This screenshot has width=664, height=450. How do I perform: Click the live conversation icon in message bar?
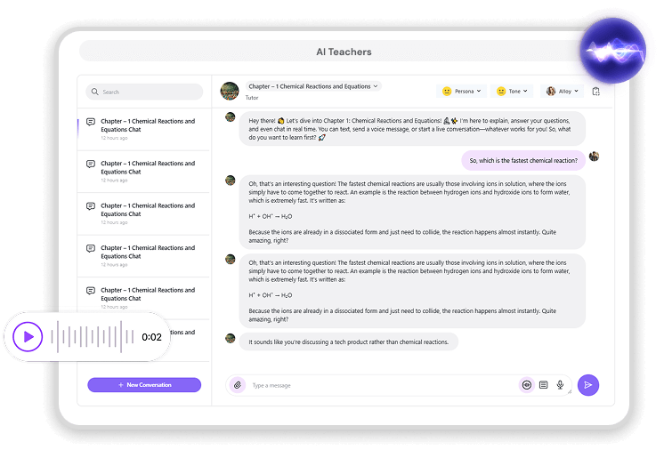pos(526,385)
